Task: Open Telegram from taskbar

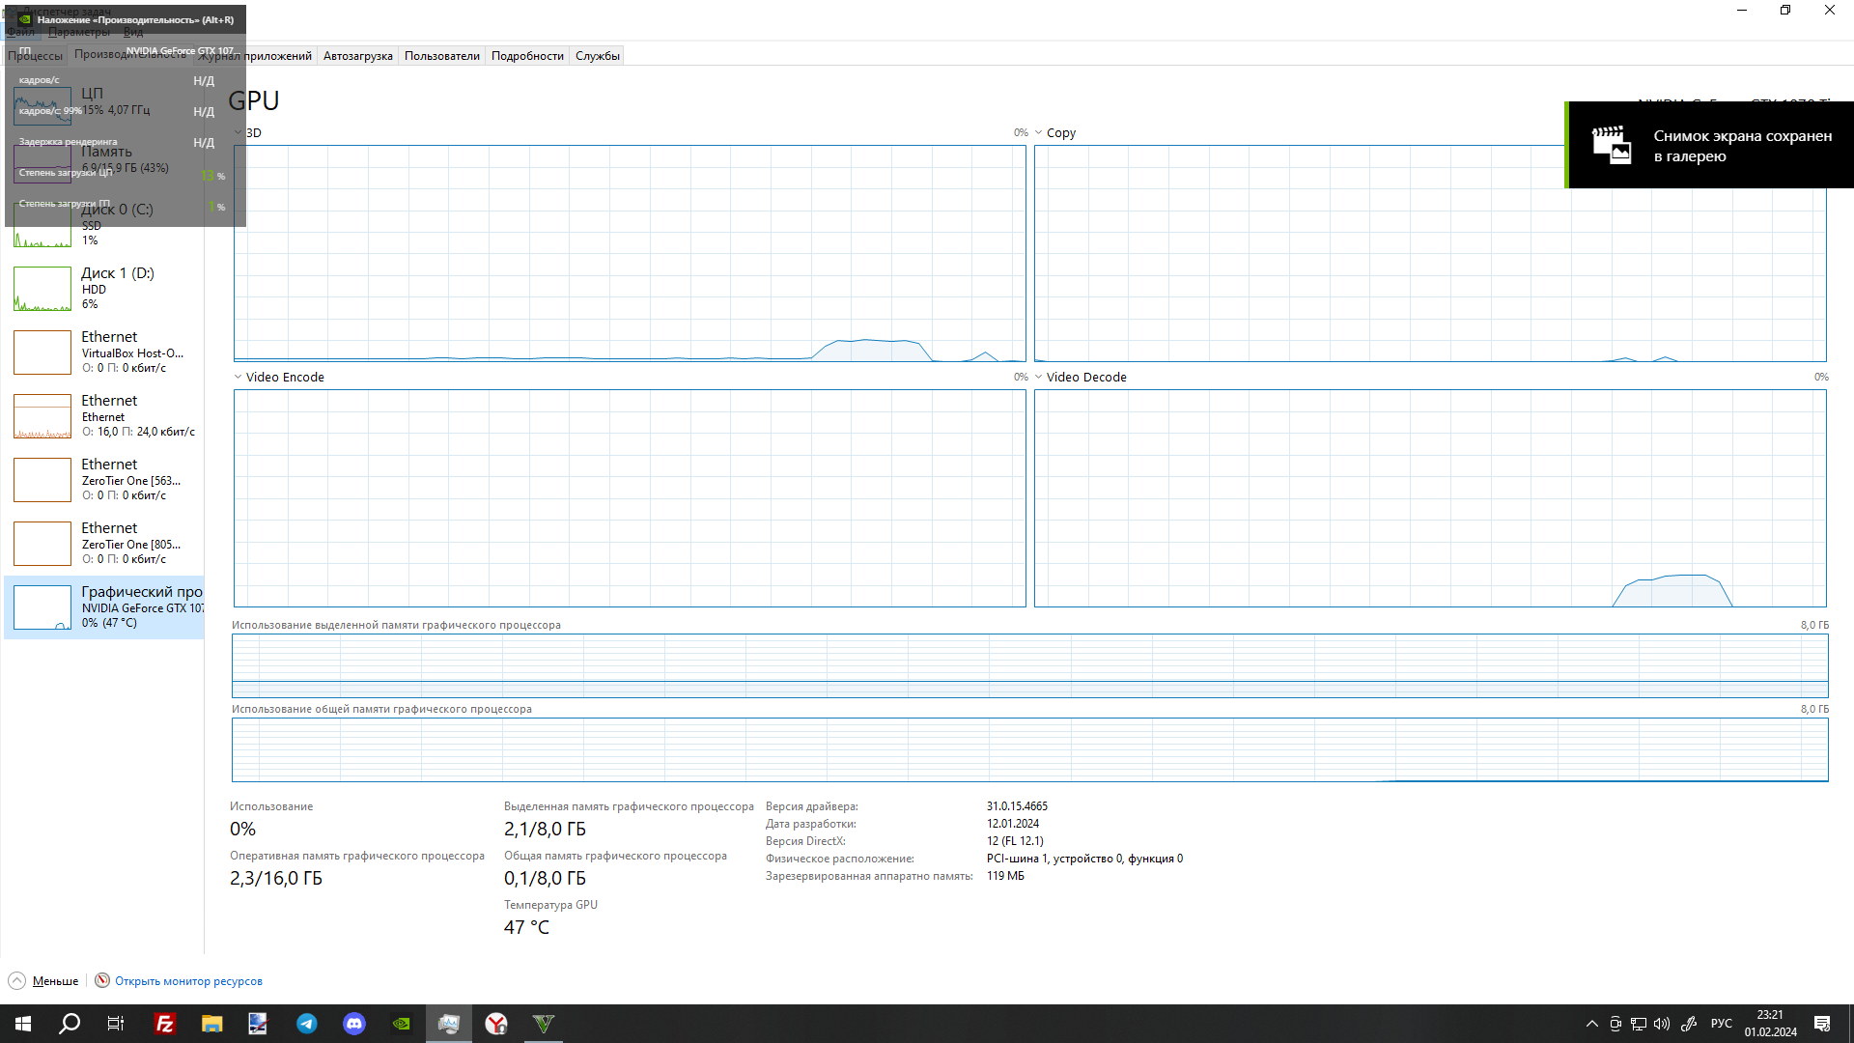Action: [307, 1024]
